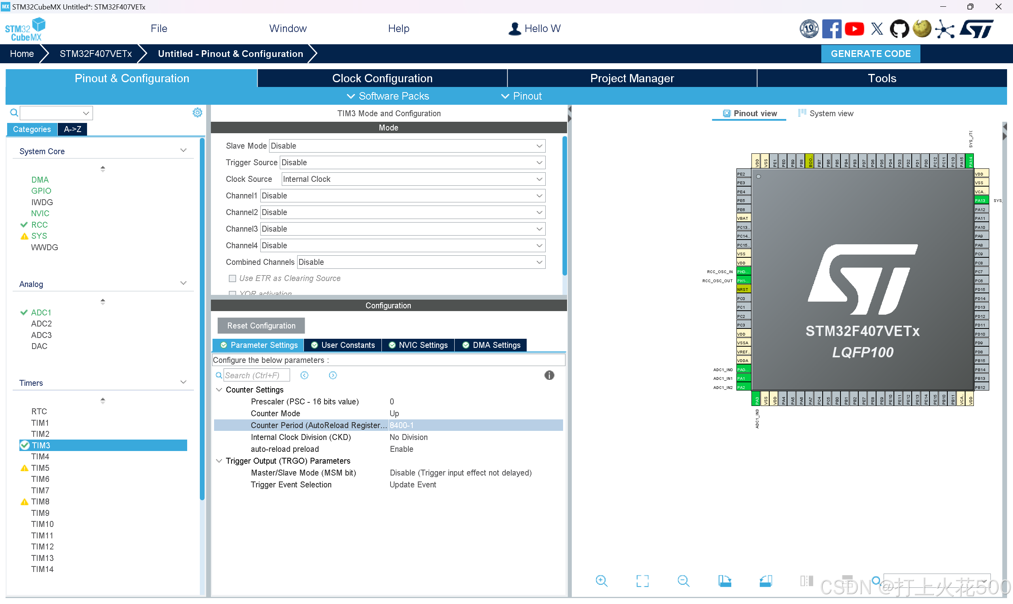Open the GitHub icon in header

pyautogui.click(x=899, y=29)
